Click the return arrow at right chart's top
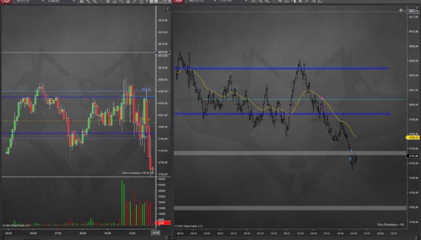 401,10
